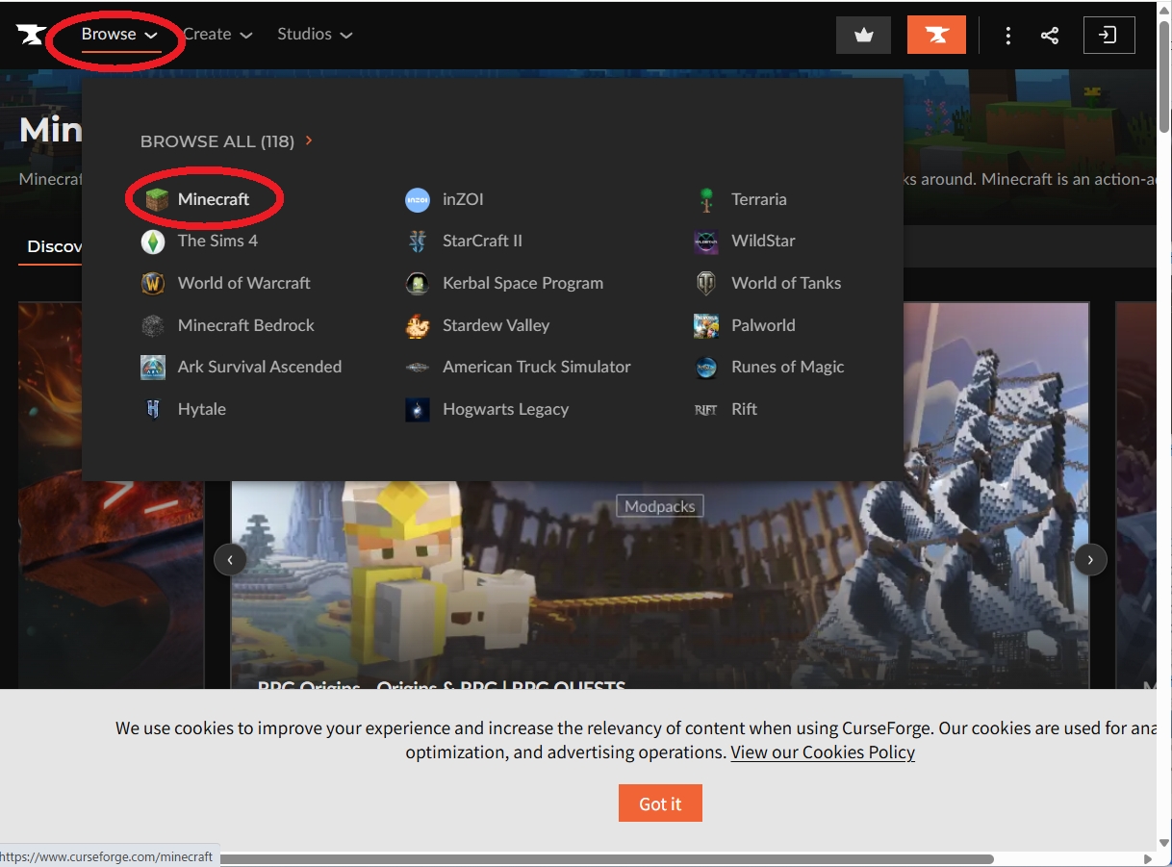Viewport: 1172px width, 867px height.
Task: Open the Palworld category
Action: coord(763,325)
